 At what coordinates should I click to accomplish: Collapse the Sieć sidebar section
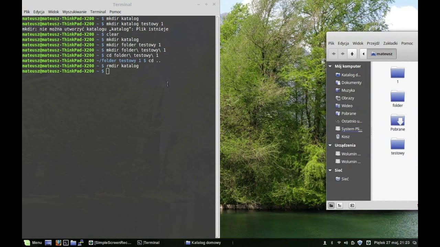[x=330, y=170]
